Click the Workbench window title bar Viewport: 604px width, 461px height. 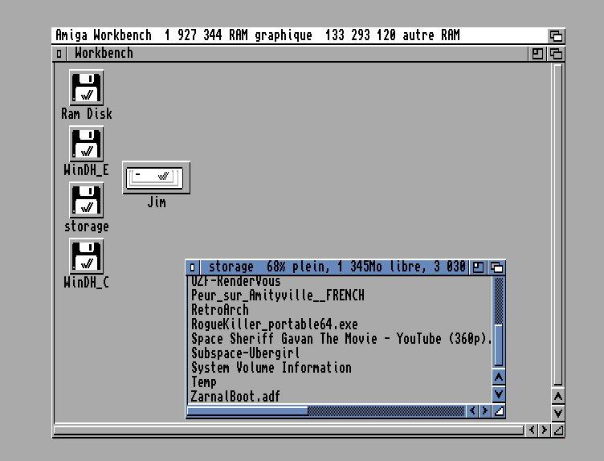click(296, 54)
